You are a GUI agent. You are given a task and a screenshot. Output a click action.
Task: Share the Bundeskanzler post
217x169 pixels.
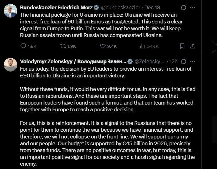[x=192, y=46]
